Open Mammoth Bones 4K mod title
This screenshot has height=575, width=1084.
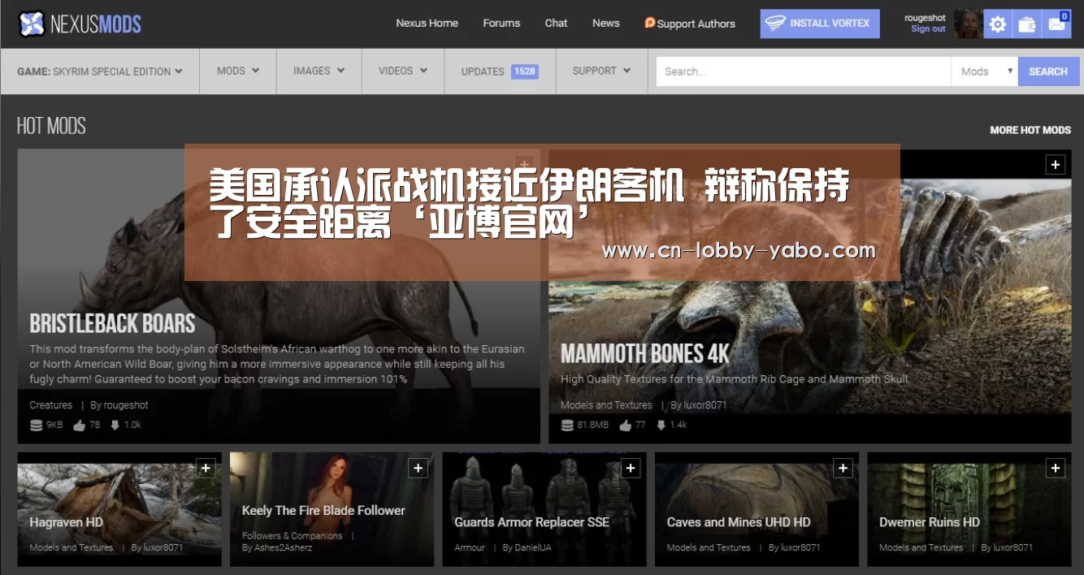[645, 353]
